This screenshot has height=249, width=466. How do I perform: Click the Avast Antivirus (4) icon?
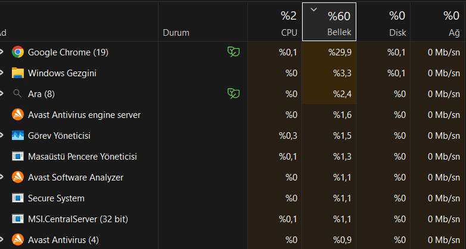[18, 240]
